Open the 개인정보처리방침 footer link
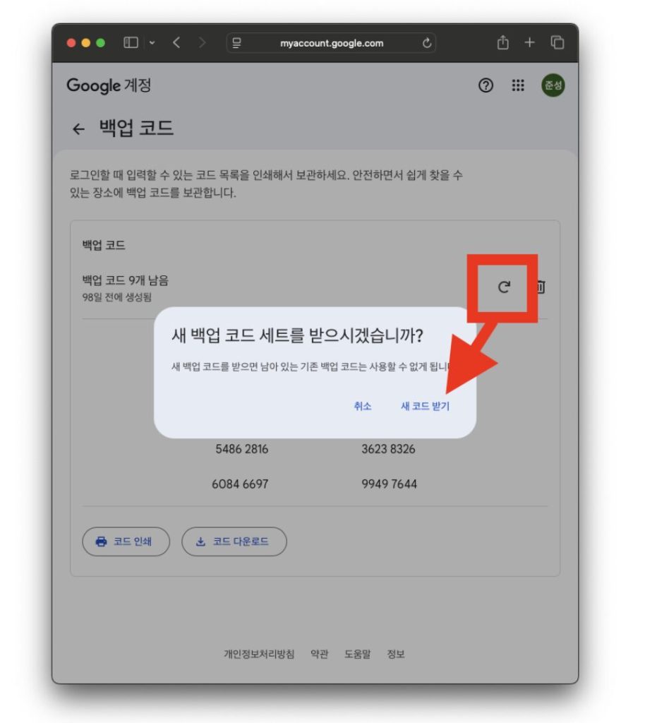Image resolution: width=657 pixels, height=723 pixels. click(x=259, y=654)
